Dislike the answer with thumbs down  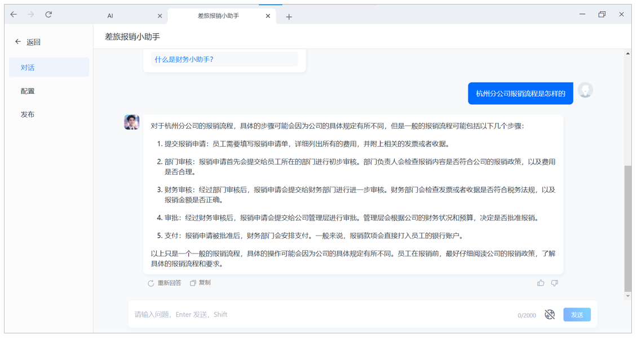[554, 283]
